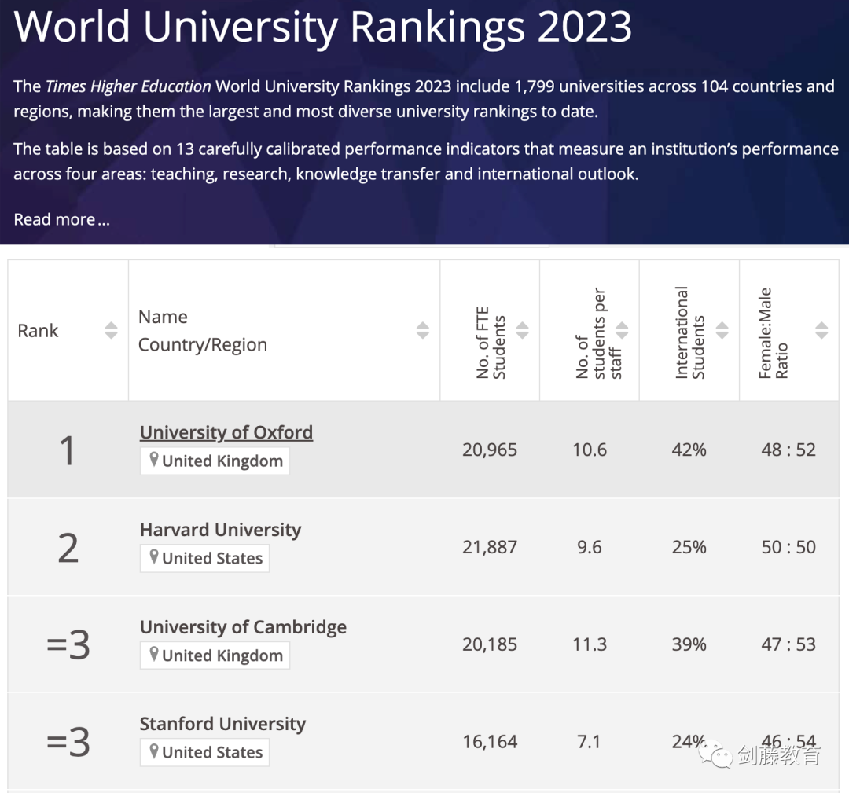The width and height of the screenshot is (849, 793).
Task: Click rank number 1 for Oxford
Action: (68, 450)
